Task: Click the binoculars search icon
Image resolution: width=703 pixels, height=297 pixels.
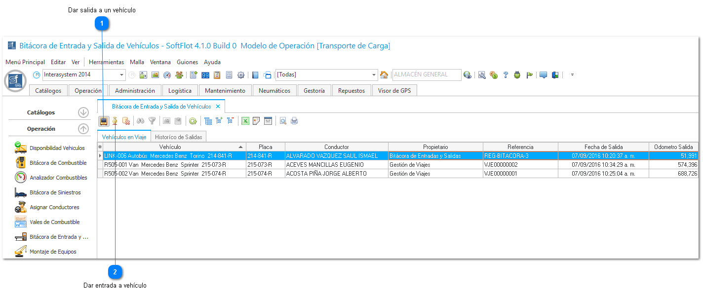Action: pyautogui.click(x=141, y=121)
